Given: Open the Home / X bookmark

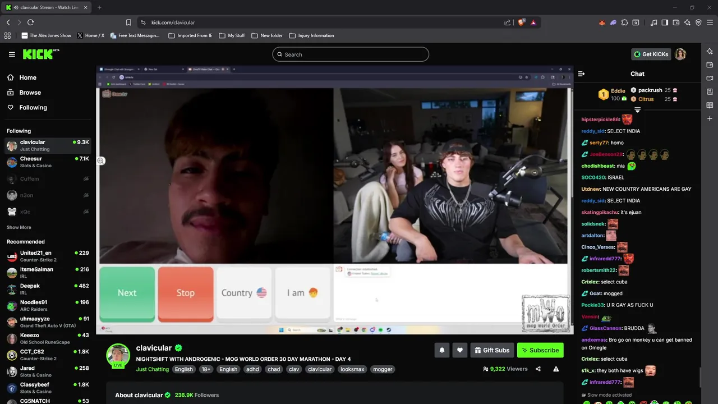Looking at the screenshot, I should tap(90, 35).
